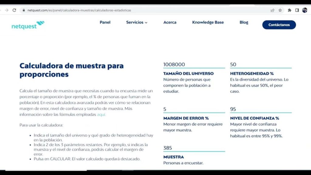Click the Netquest logo
The image size is (311, 175).
tap(28, 25)
